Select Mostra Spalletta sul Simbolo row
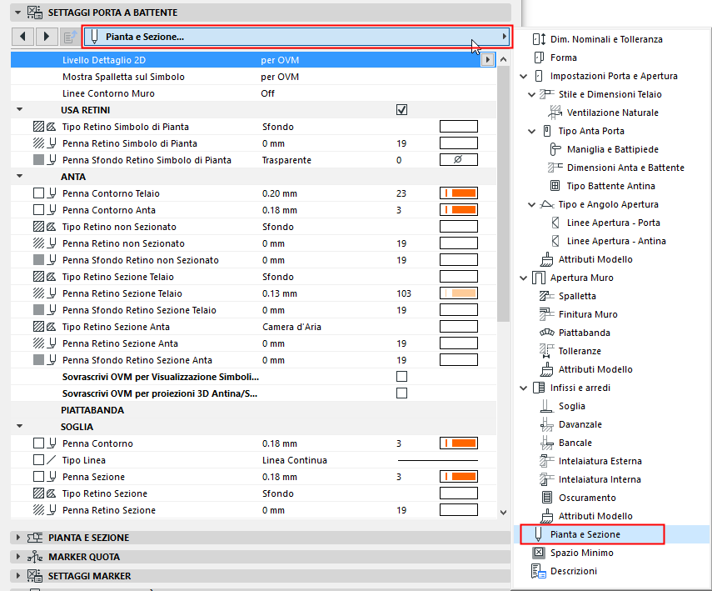This screenshot has height=591, width=712. pos(253,77)
